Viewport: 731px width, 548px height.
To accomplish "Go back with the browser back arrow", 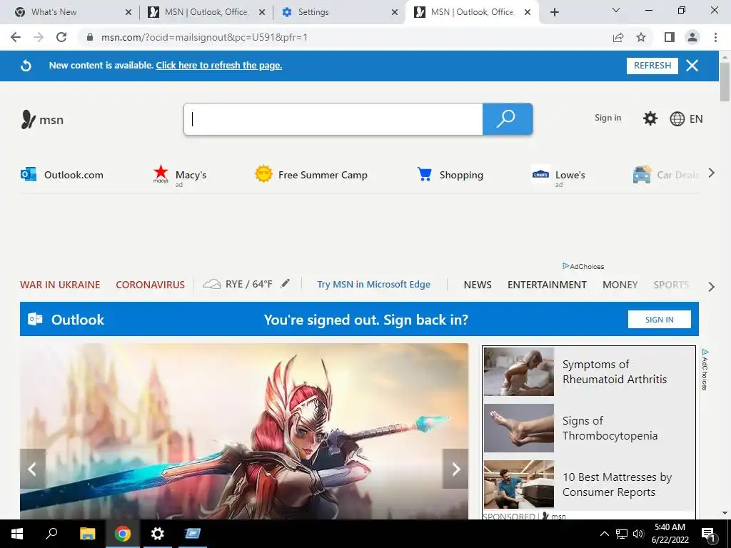I will [16, 37].
